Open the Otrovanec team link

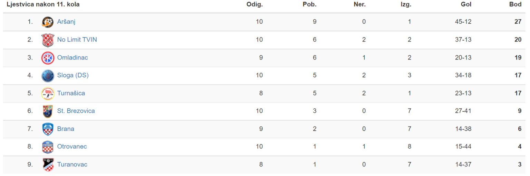coord(72,147)
